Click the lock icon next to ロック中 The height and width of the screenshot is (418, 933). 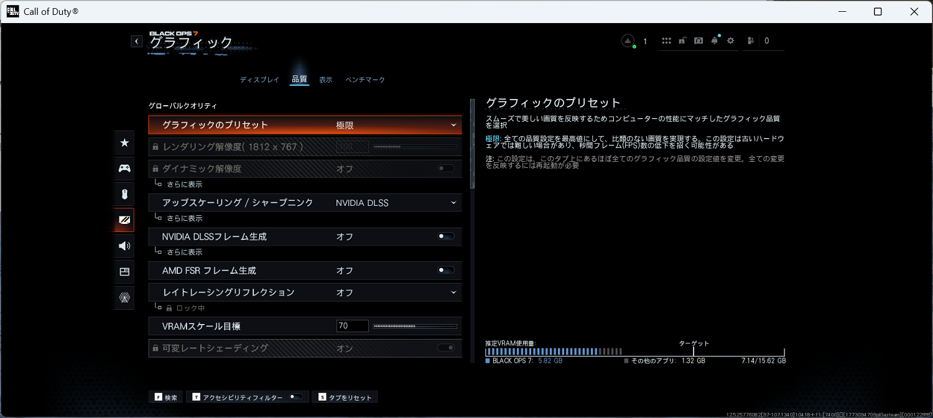[x=169, y=308]
